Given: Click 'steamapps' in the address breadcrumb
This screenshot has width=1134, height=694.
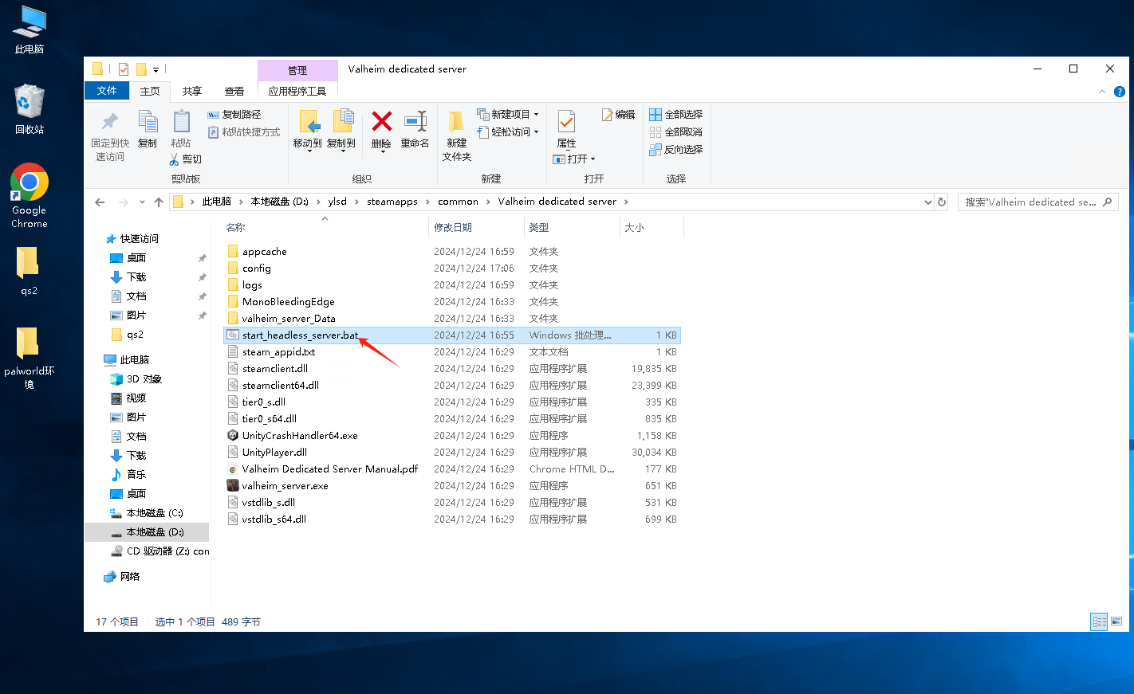Looking at the screenshot, I should click(392, 202).
